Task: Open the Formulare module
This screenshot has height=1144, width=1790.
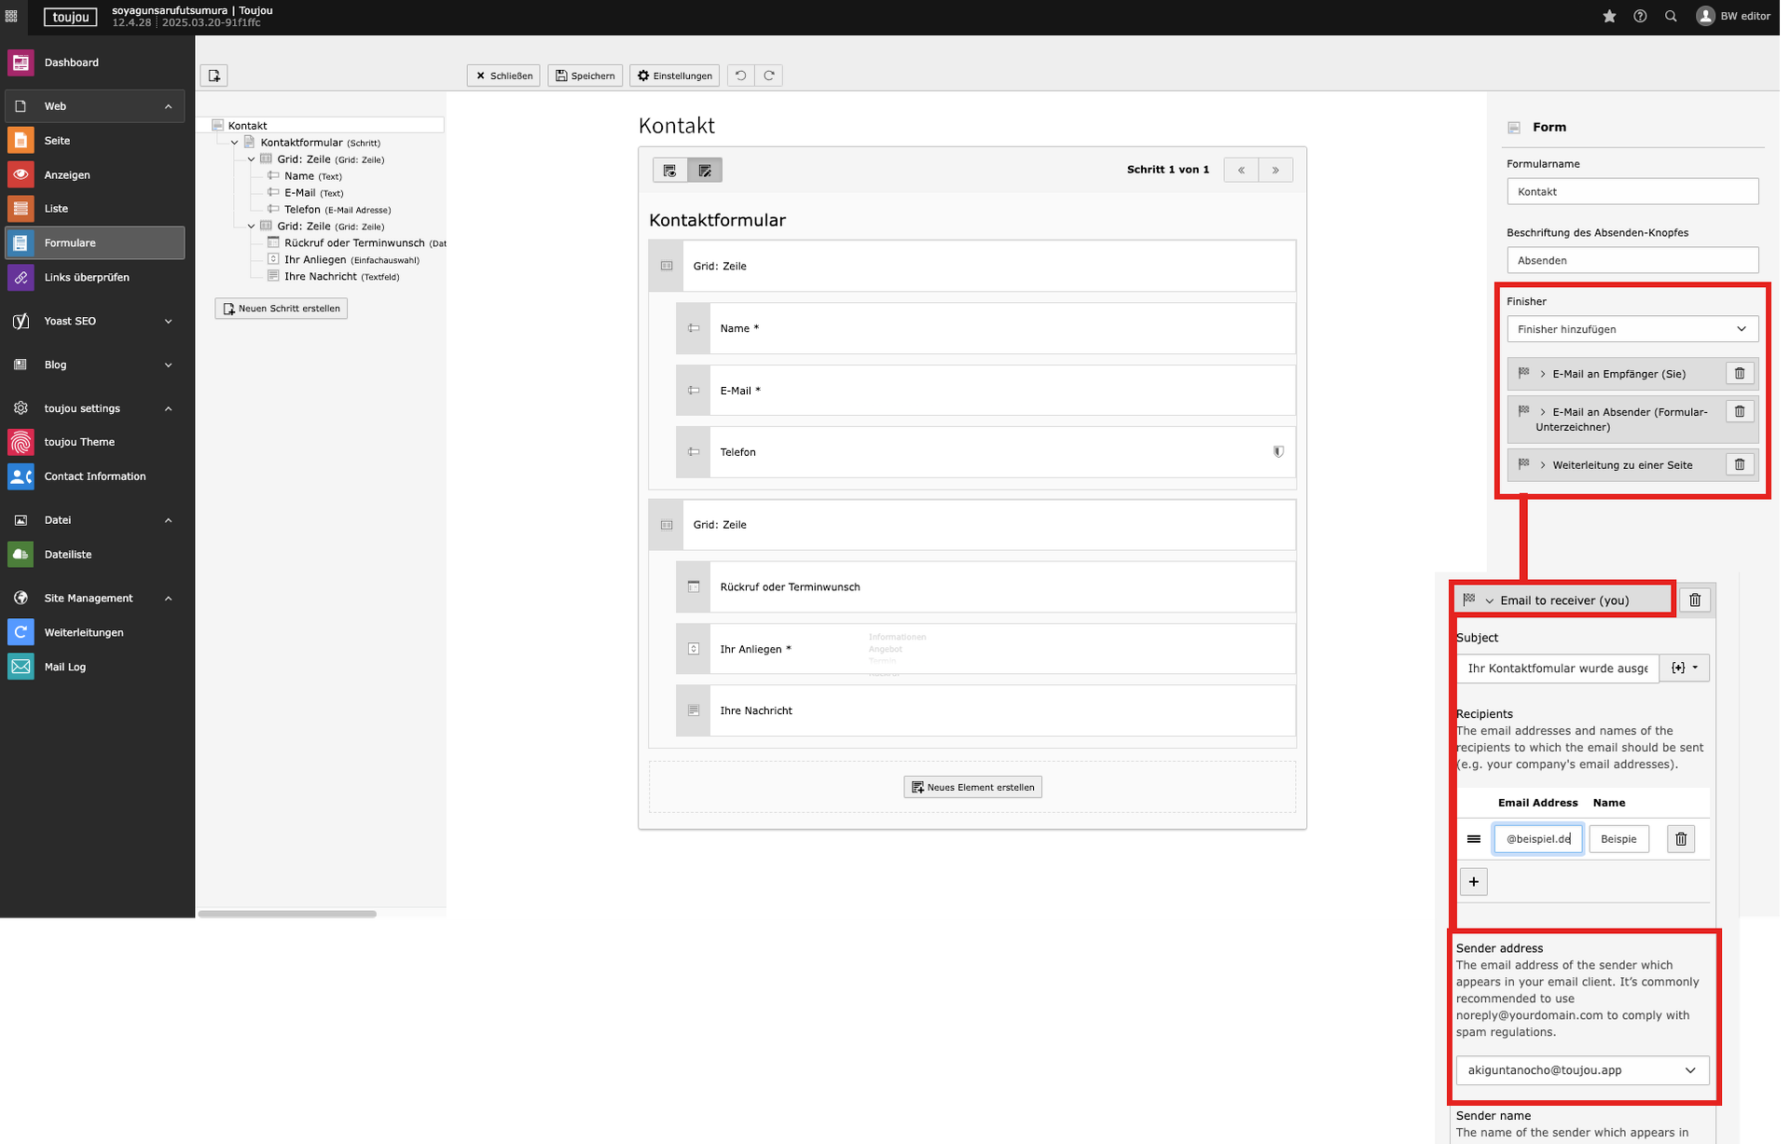Action: (x=70, y=243)
